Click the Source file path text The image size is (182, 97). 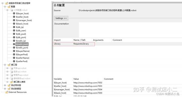[107, 10]
